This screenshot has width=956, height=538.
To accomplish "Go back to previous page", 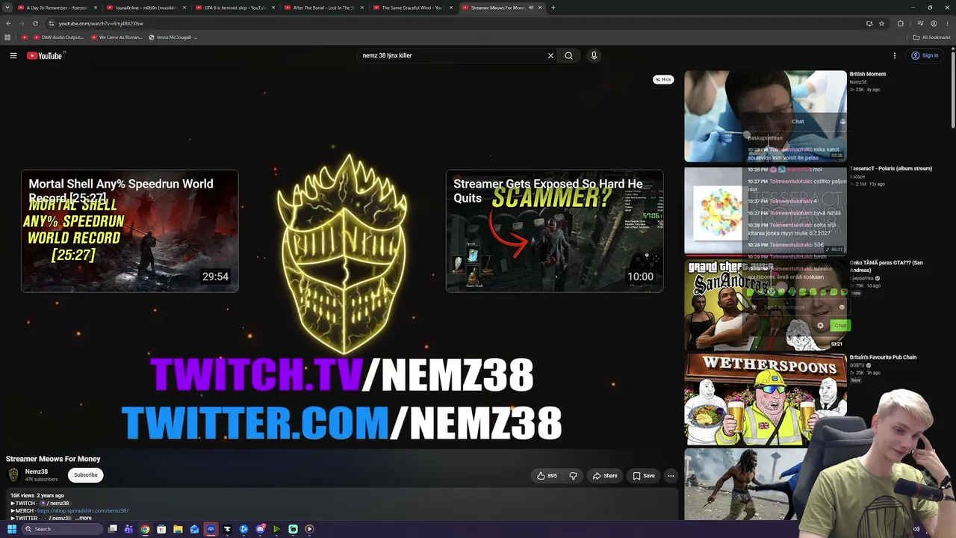I will 7,23.
